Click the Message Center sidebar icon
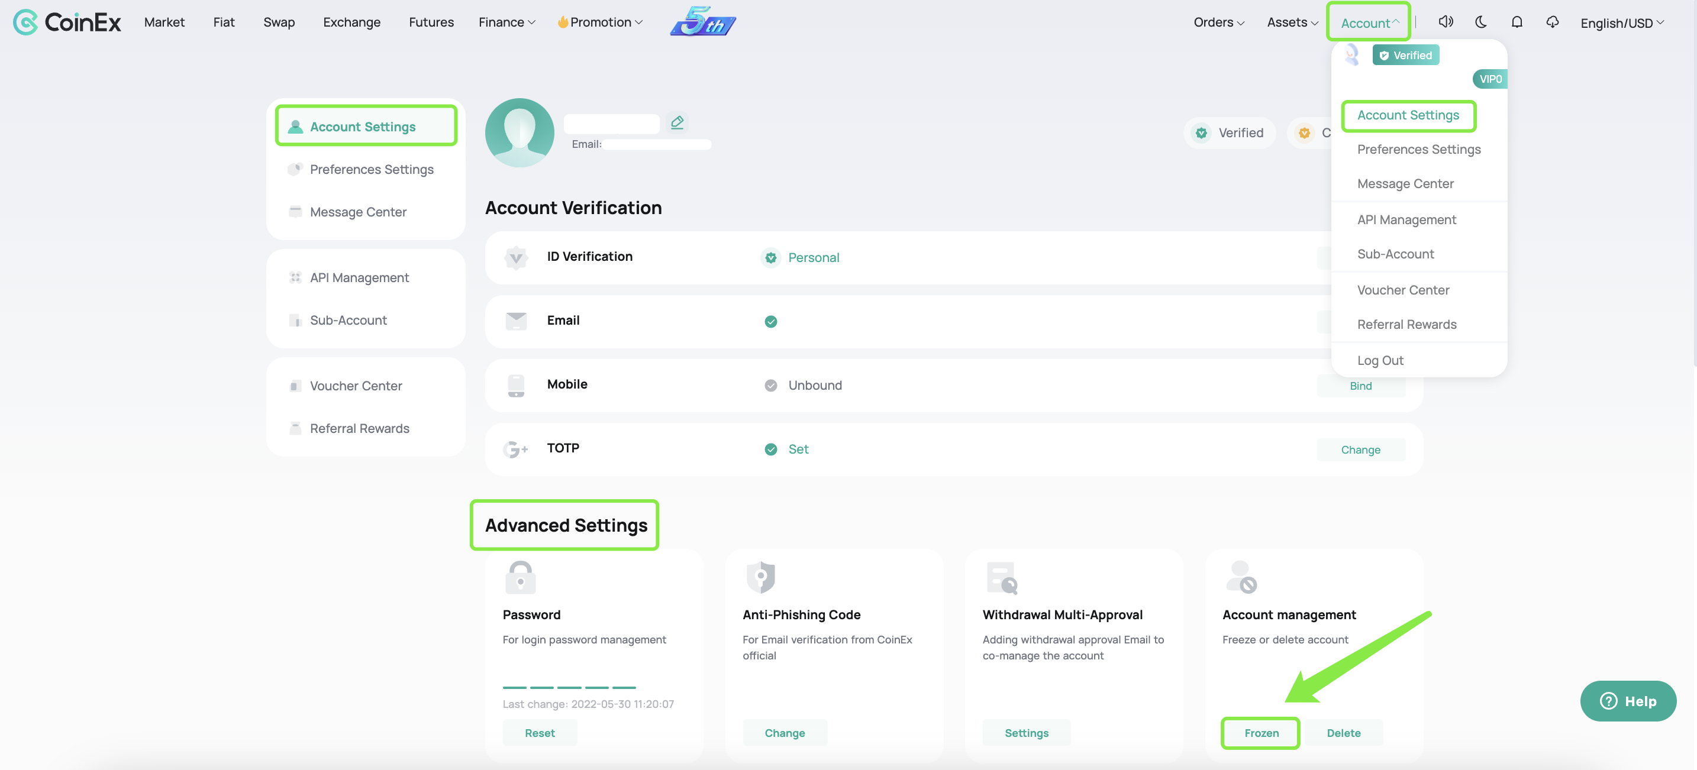This screenshot has width=1697, height=770. coord(295,212)
